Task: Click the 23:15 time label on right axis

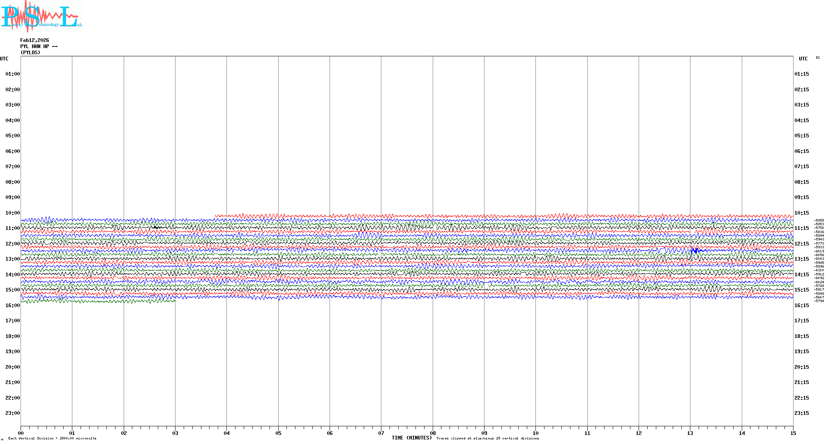Action: point(801,413)
